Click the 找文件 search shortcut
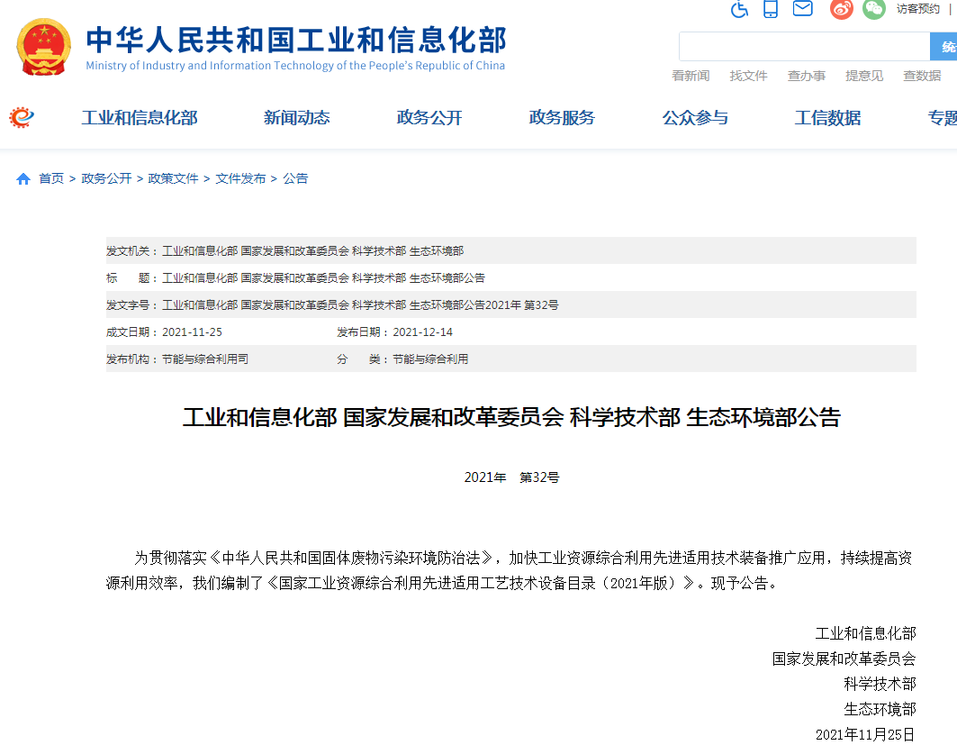 point(748,76)
